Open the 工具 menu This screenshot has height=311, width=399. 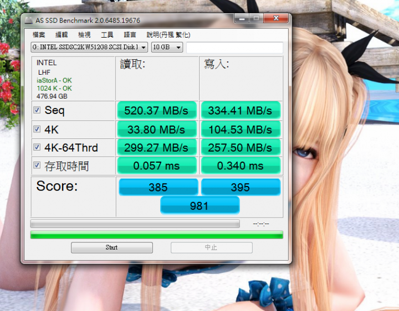pos(107,34)
